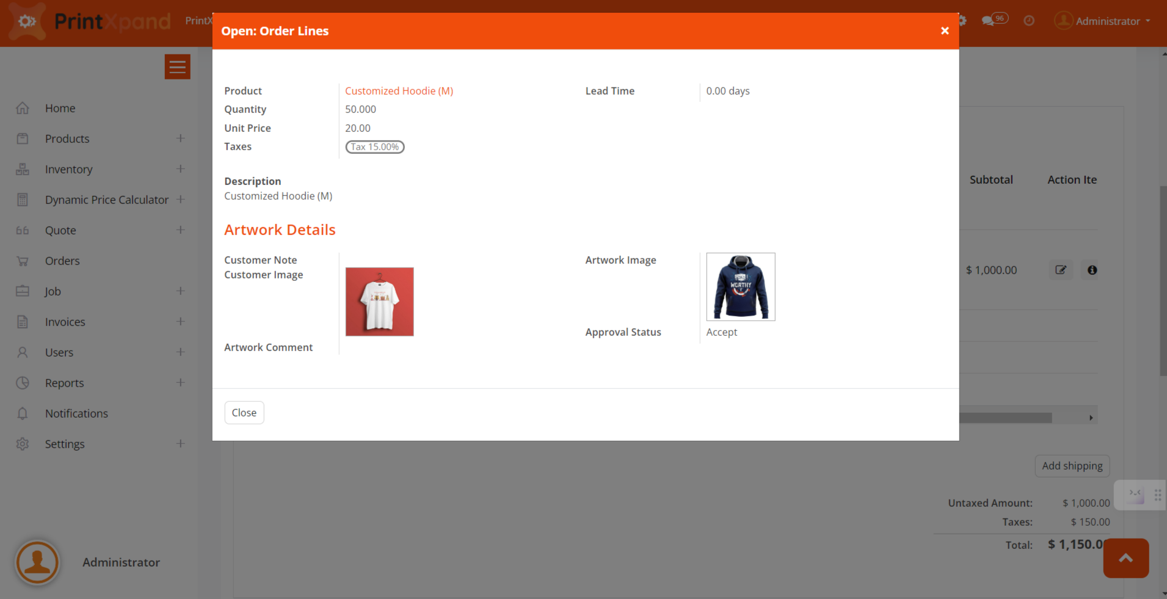This screenshot has width=1167, height=599.
Task: Open the chat messages icon with badge 96
Action: tap(993, 20)
